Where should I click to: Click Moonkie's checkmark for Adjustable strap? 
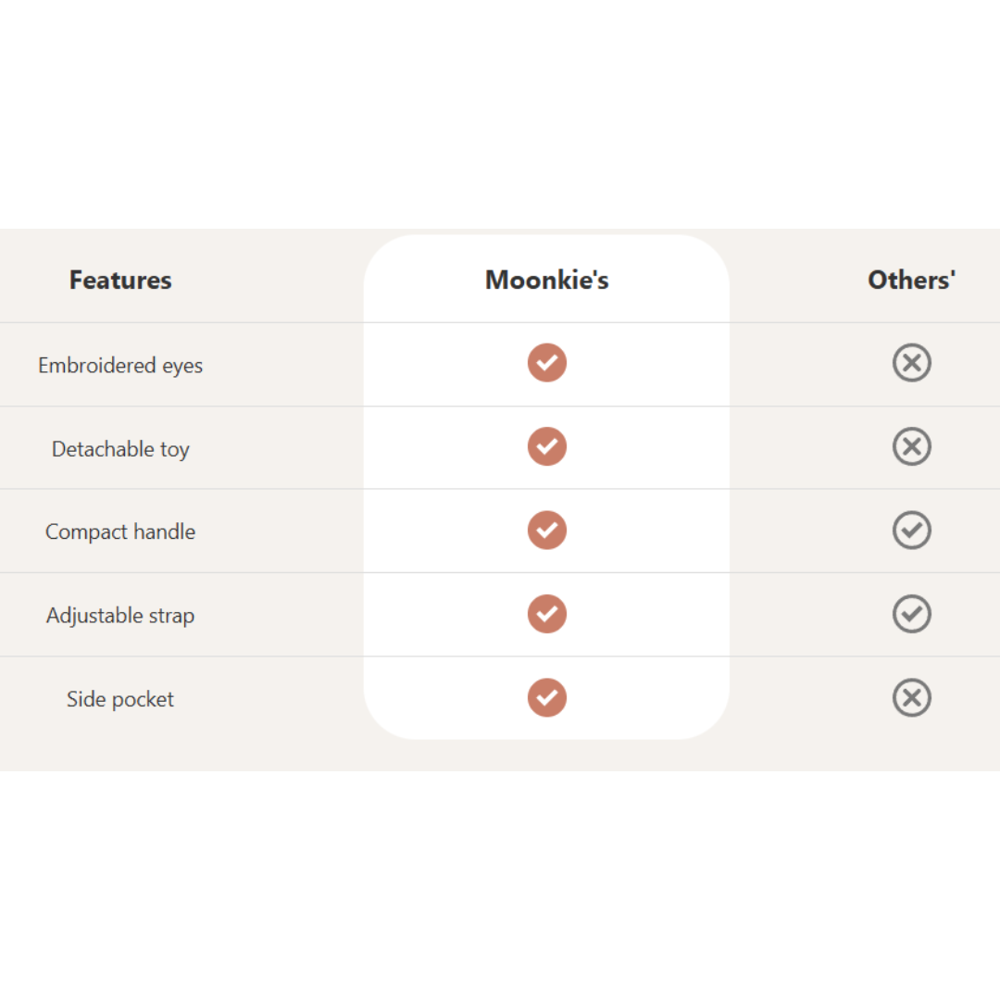(x=547, y=614)
